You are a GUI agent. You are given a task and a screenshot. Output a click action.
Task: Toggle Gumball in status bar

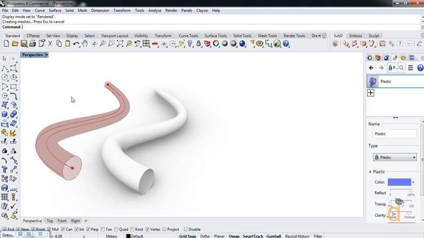click(x=274, y=236)
